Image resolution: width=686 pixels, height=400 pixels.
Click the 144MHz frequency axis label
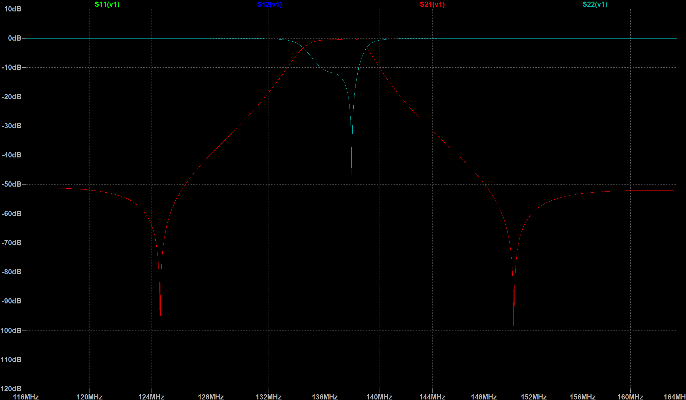432,397
